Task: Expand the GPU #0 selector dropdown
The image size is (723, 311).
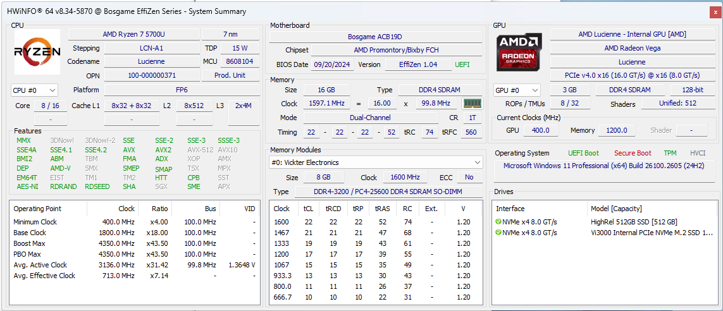Action: tap(517, 90)
